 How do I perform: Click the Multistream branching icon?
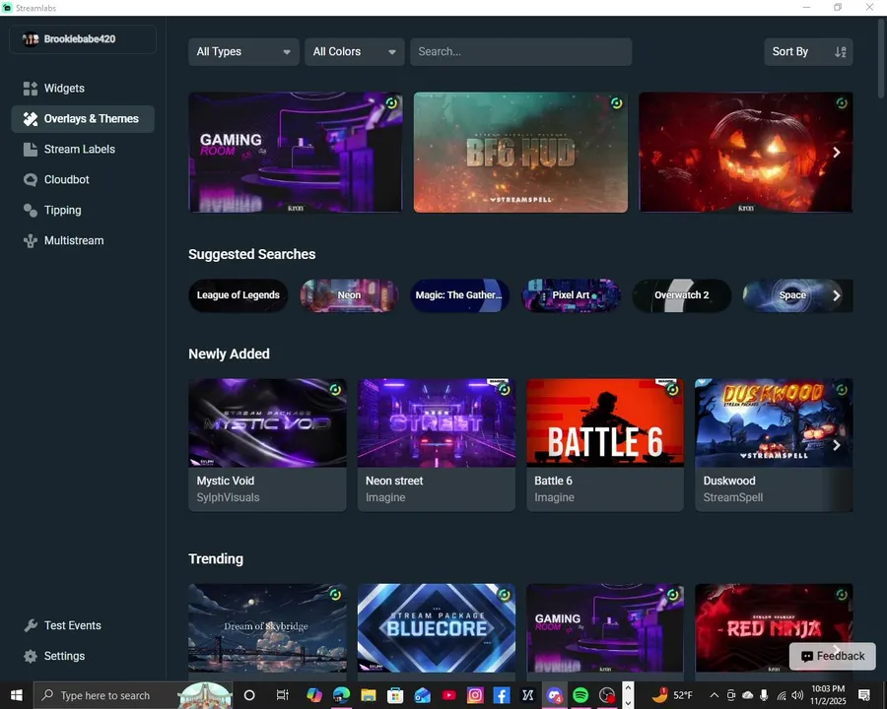point(30,241)
